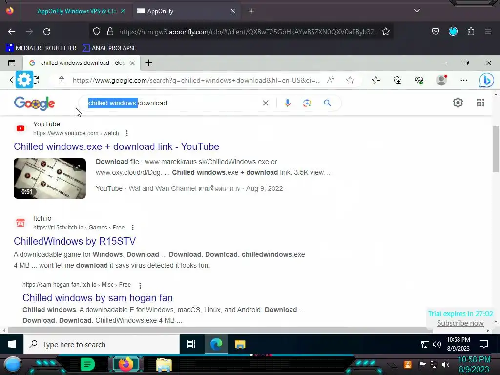Open the Firefox hamburger menu

coord(488,31)
